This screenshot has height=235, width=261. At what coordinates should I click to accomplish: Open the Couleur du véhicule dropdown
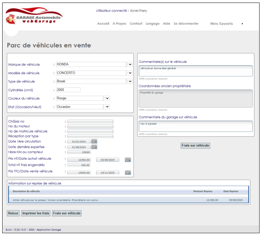(x=107, y=98)
